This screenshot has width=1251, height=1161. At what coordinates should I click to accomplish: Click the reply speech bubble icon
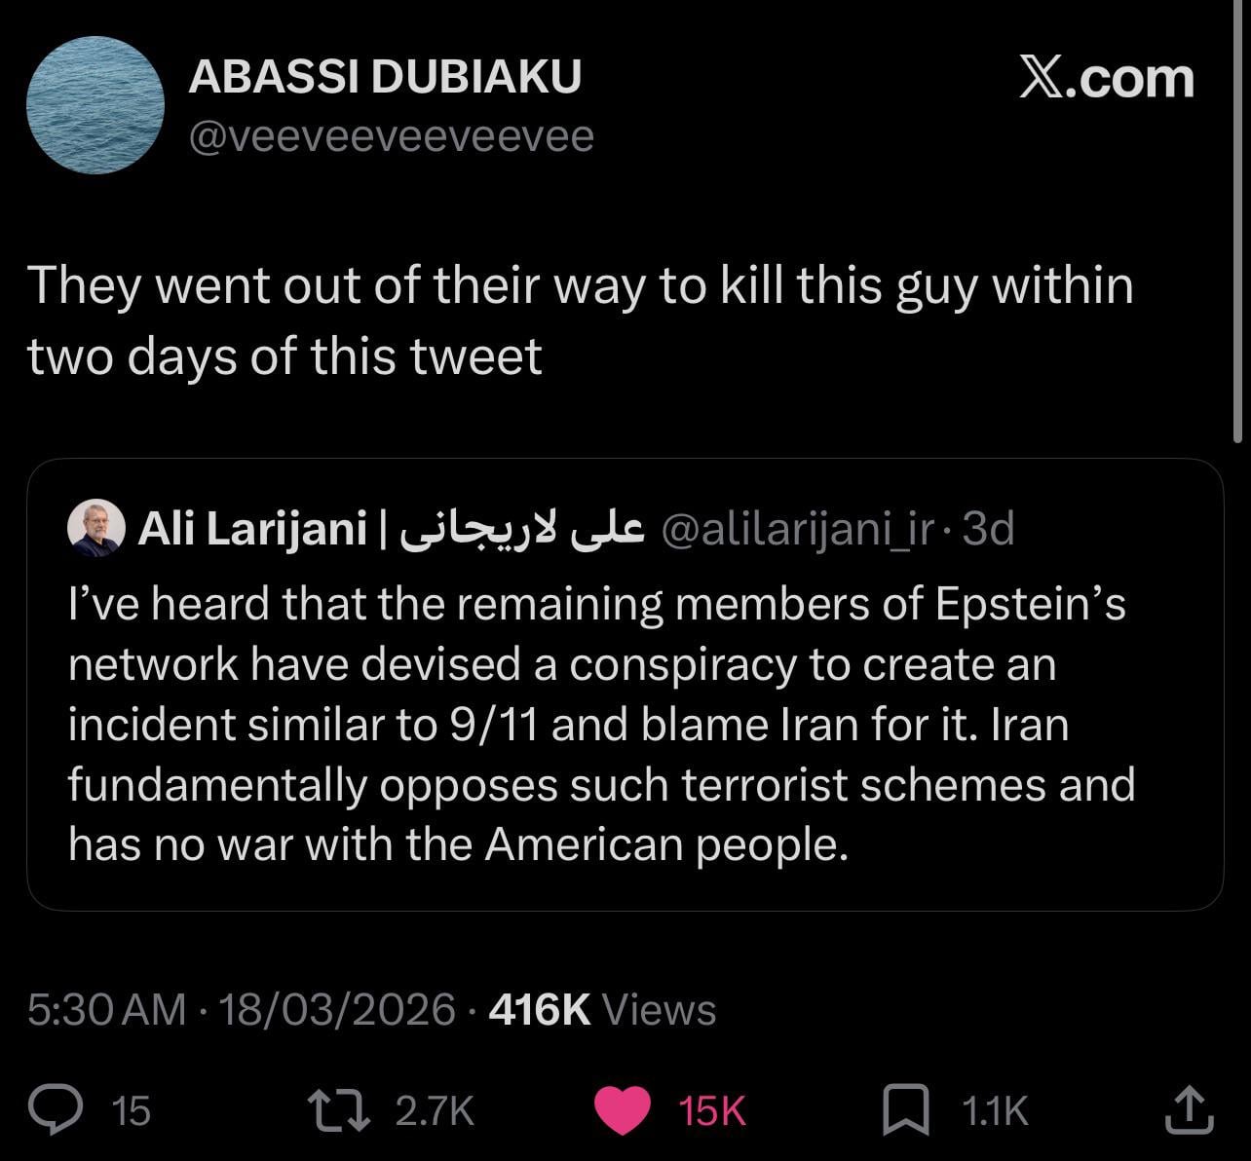click(57, 1110)
